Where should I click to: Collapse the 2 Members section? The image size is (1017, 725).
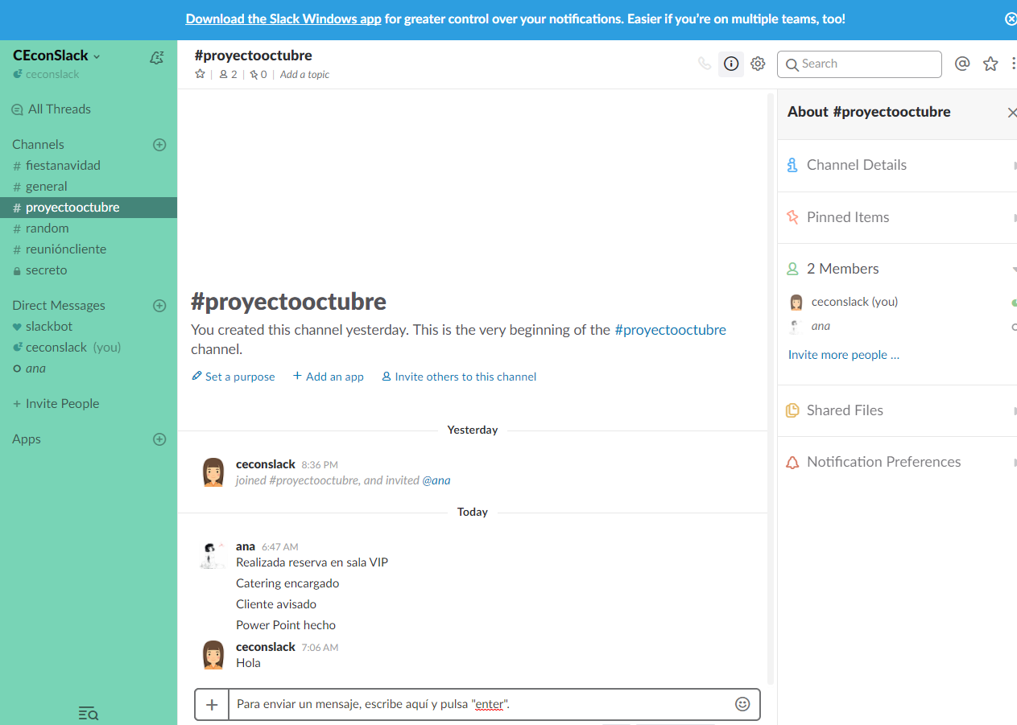point(897,269)
